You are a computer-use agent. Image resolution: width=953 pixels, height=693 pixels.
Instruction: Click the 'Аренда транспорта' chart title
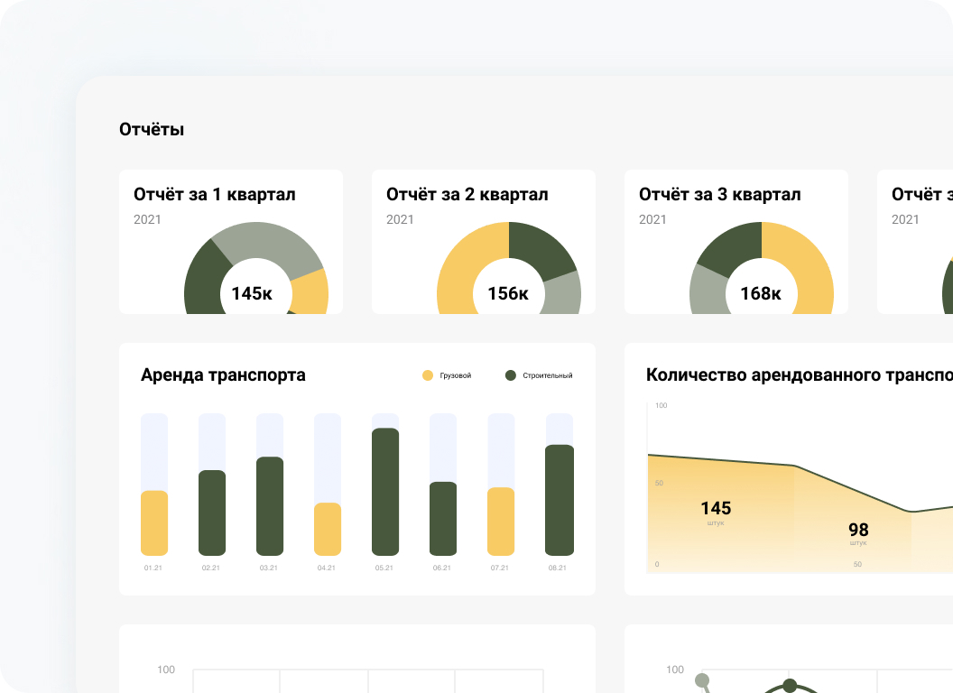(x=223, y=375)
